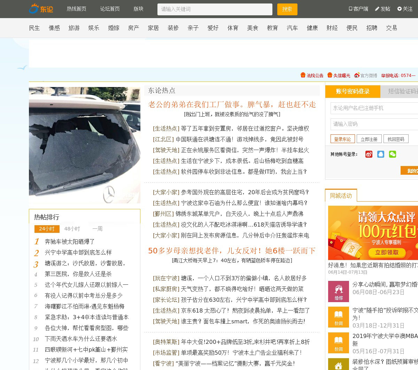
Task: Switch to the 一周 ranking tab
Action: point(97,229)
